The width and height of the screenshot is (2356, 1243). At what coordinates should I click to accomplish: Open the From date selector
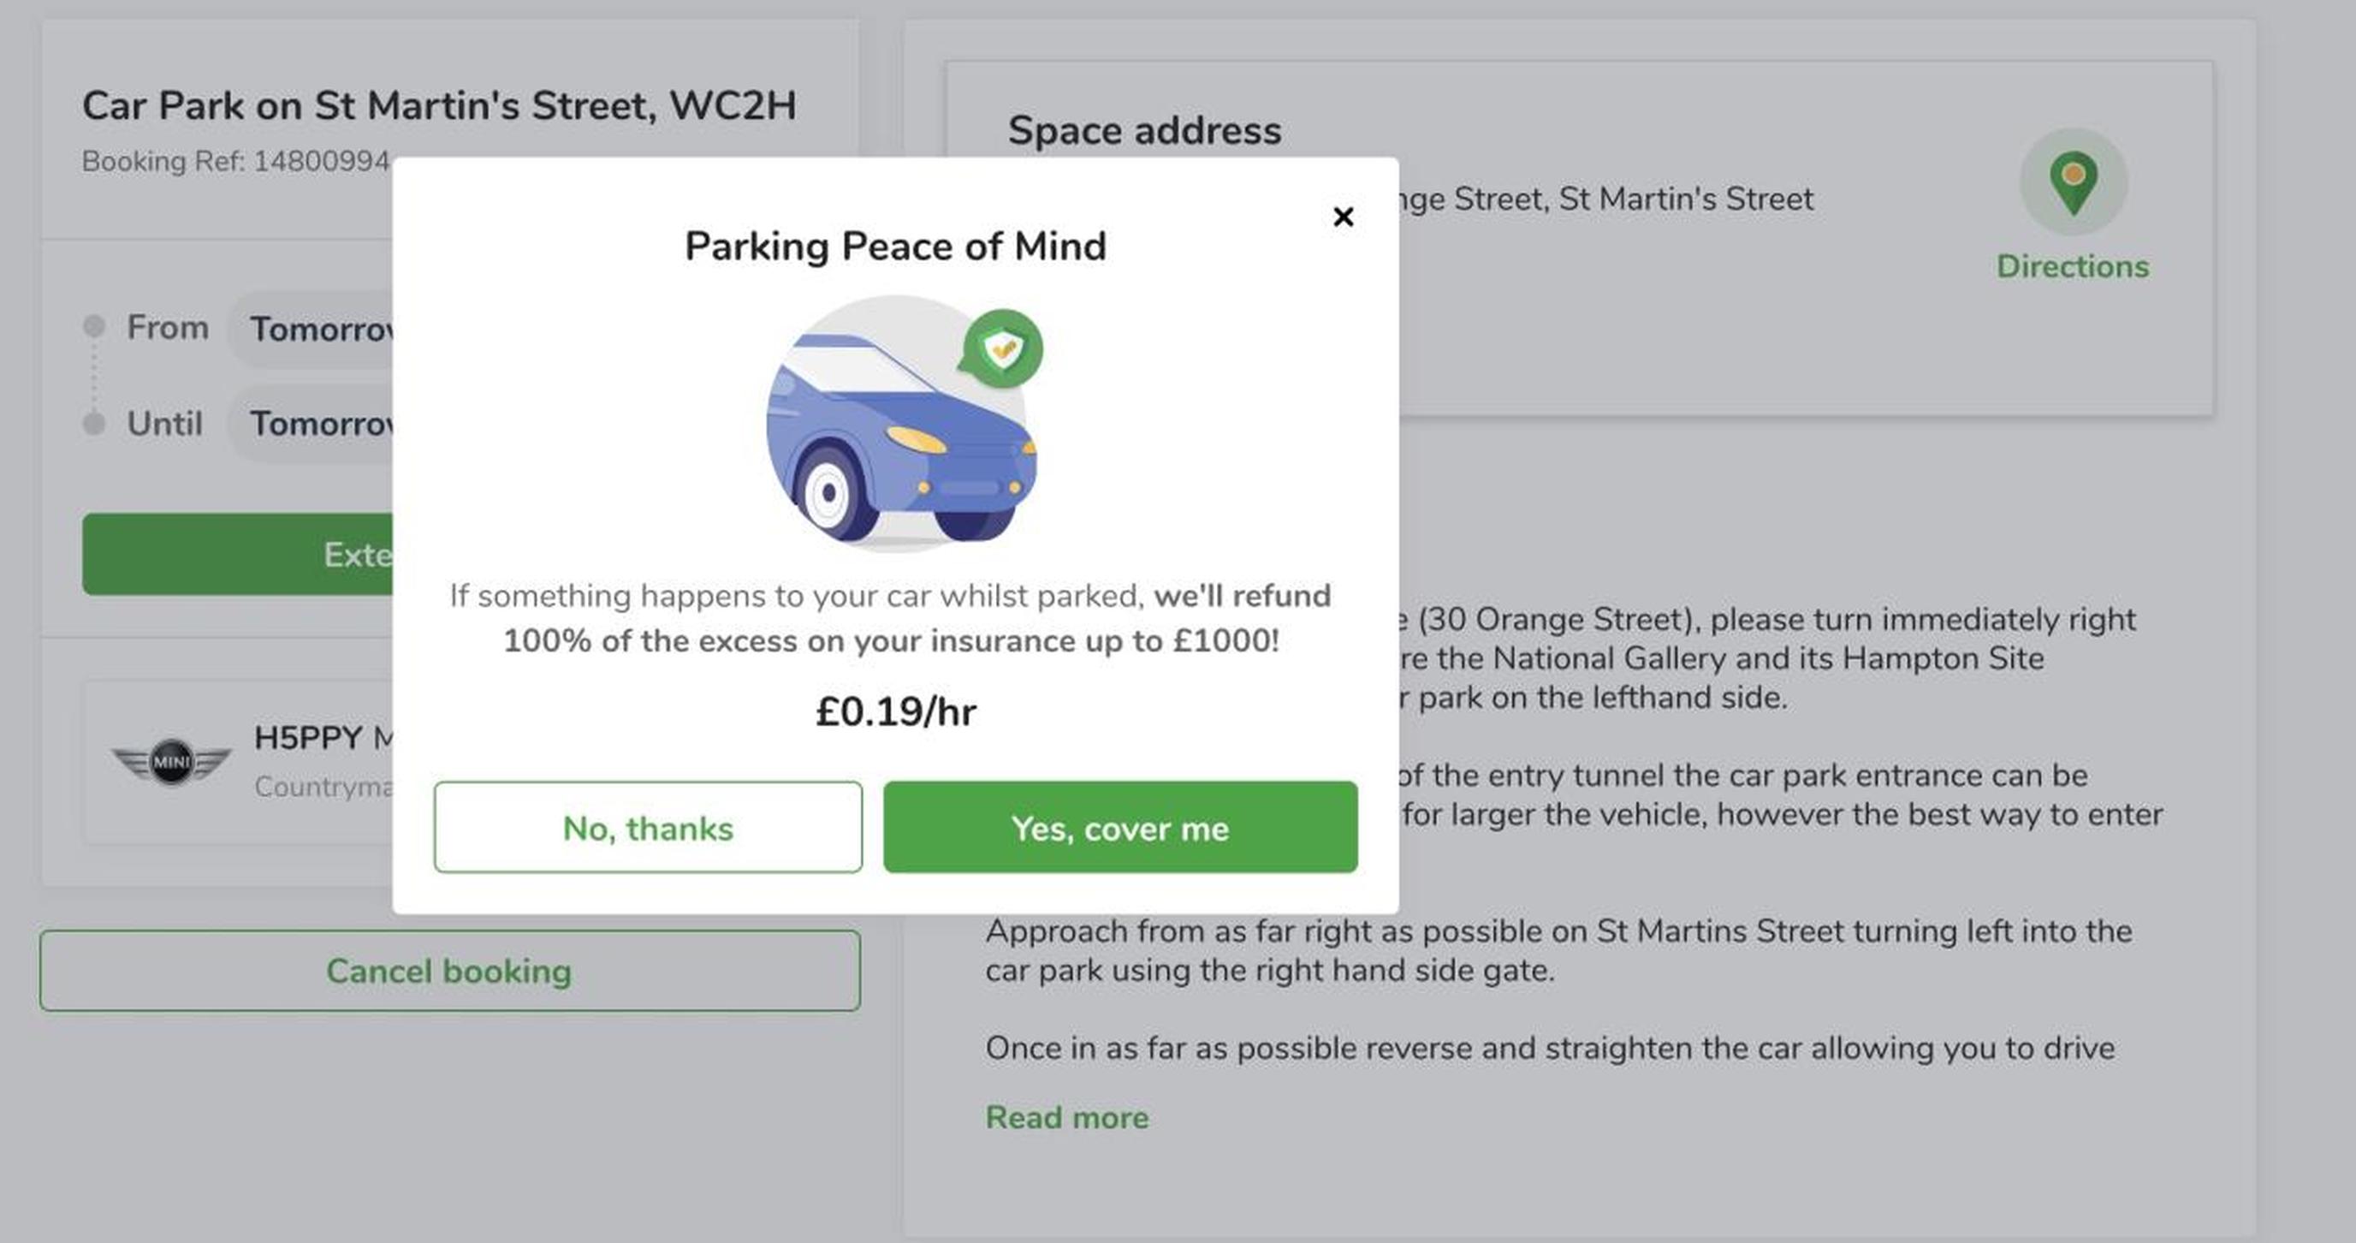tap(311, 330)
